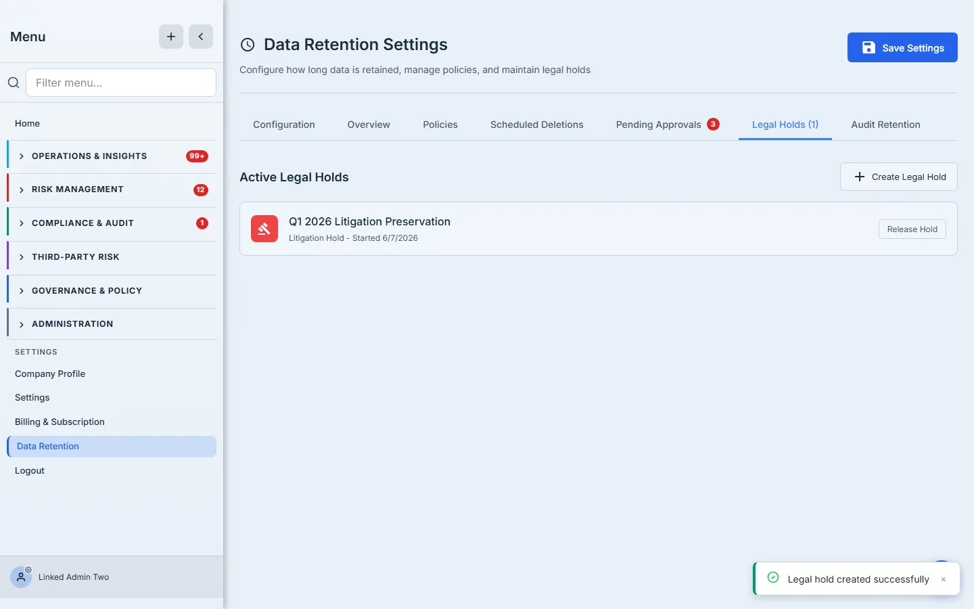Click the Linked Admin Two avatar icon
The height and width of the screenshot is (609, 974).
(x=21, y=577)
